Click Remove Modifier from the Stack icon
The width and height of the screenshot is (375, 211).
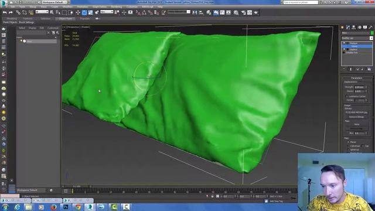pos(362,69)
